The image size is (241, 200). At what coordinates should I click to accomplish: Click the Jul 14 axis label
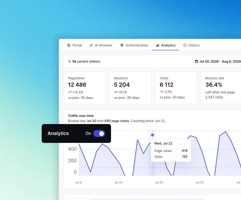(118, 182)
